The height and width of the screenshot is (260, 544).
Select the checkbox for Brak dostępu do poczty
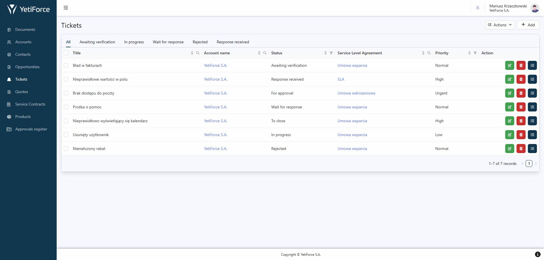tap(66, 93)
